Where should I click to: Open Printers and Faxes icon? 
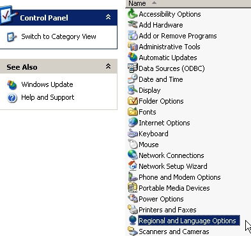133,210
